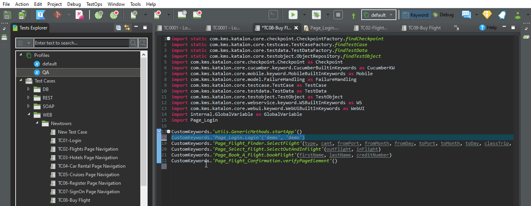Click the chat bubble icon in toolbar

466,15
